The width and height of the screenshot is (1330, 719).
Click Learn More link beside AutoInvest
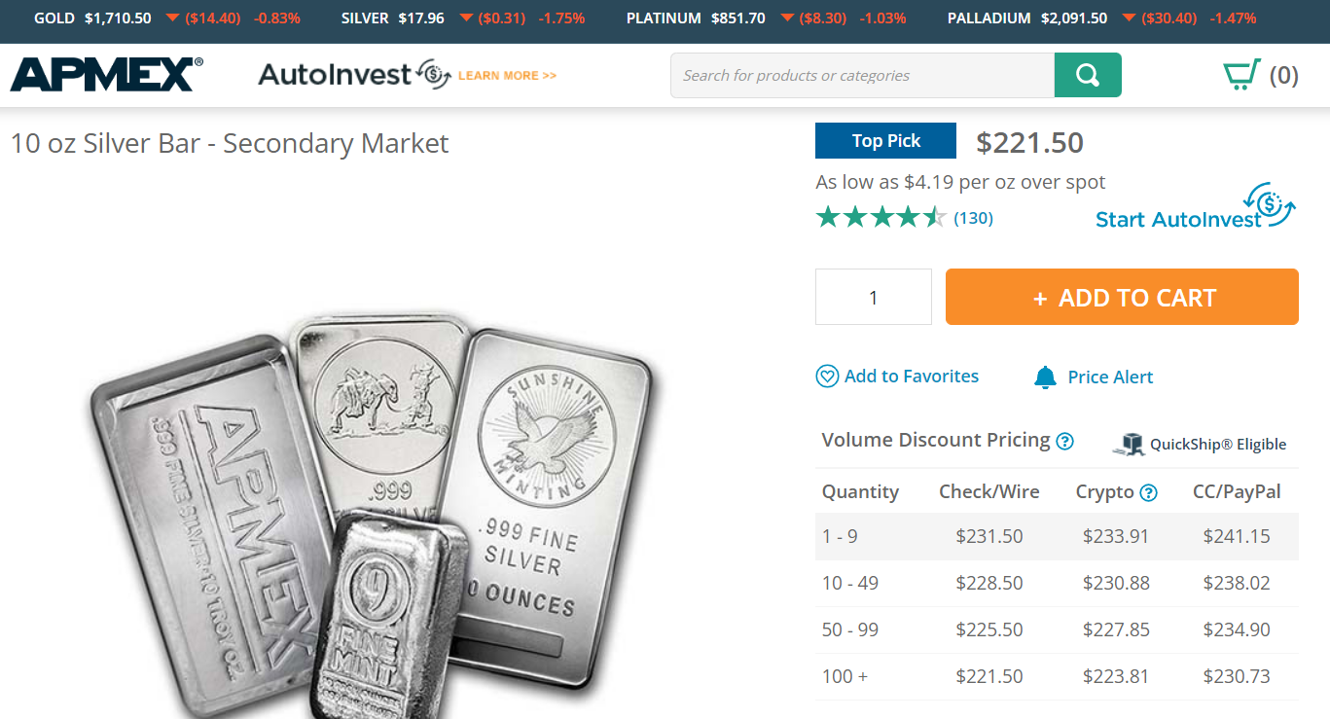pos(507,76)
